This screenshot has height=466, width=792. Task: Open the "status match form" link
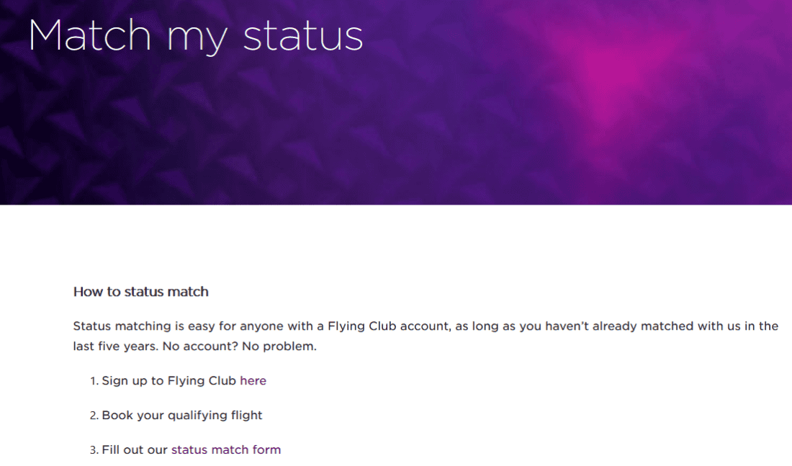point(225,450)
